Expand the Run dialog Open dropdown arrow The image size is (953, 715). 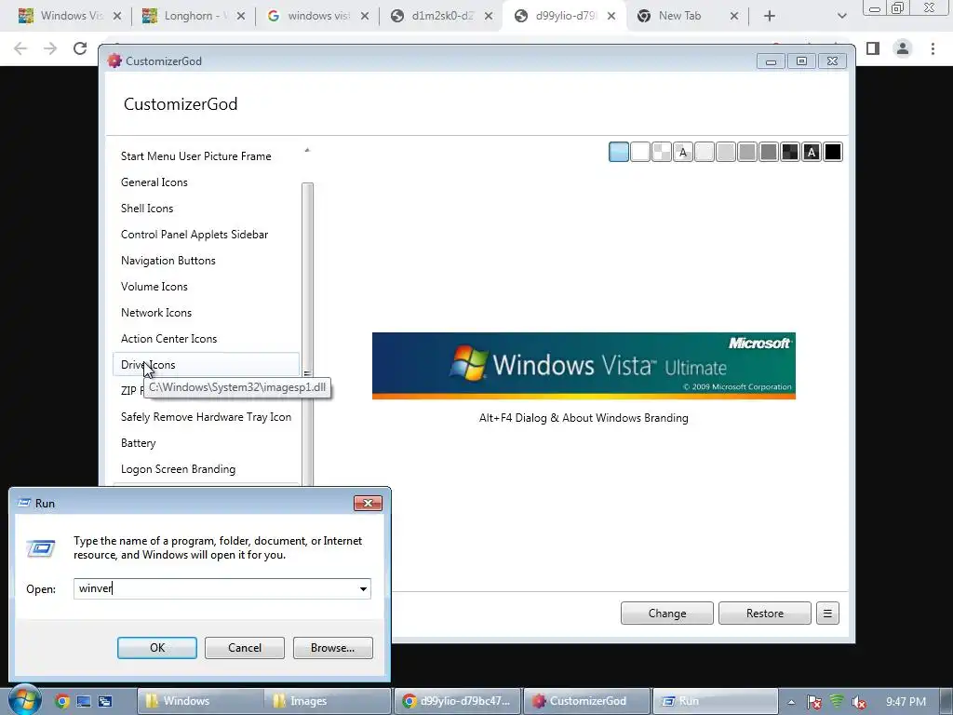tap(363, 588)
